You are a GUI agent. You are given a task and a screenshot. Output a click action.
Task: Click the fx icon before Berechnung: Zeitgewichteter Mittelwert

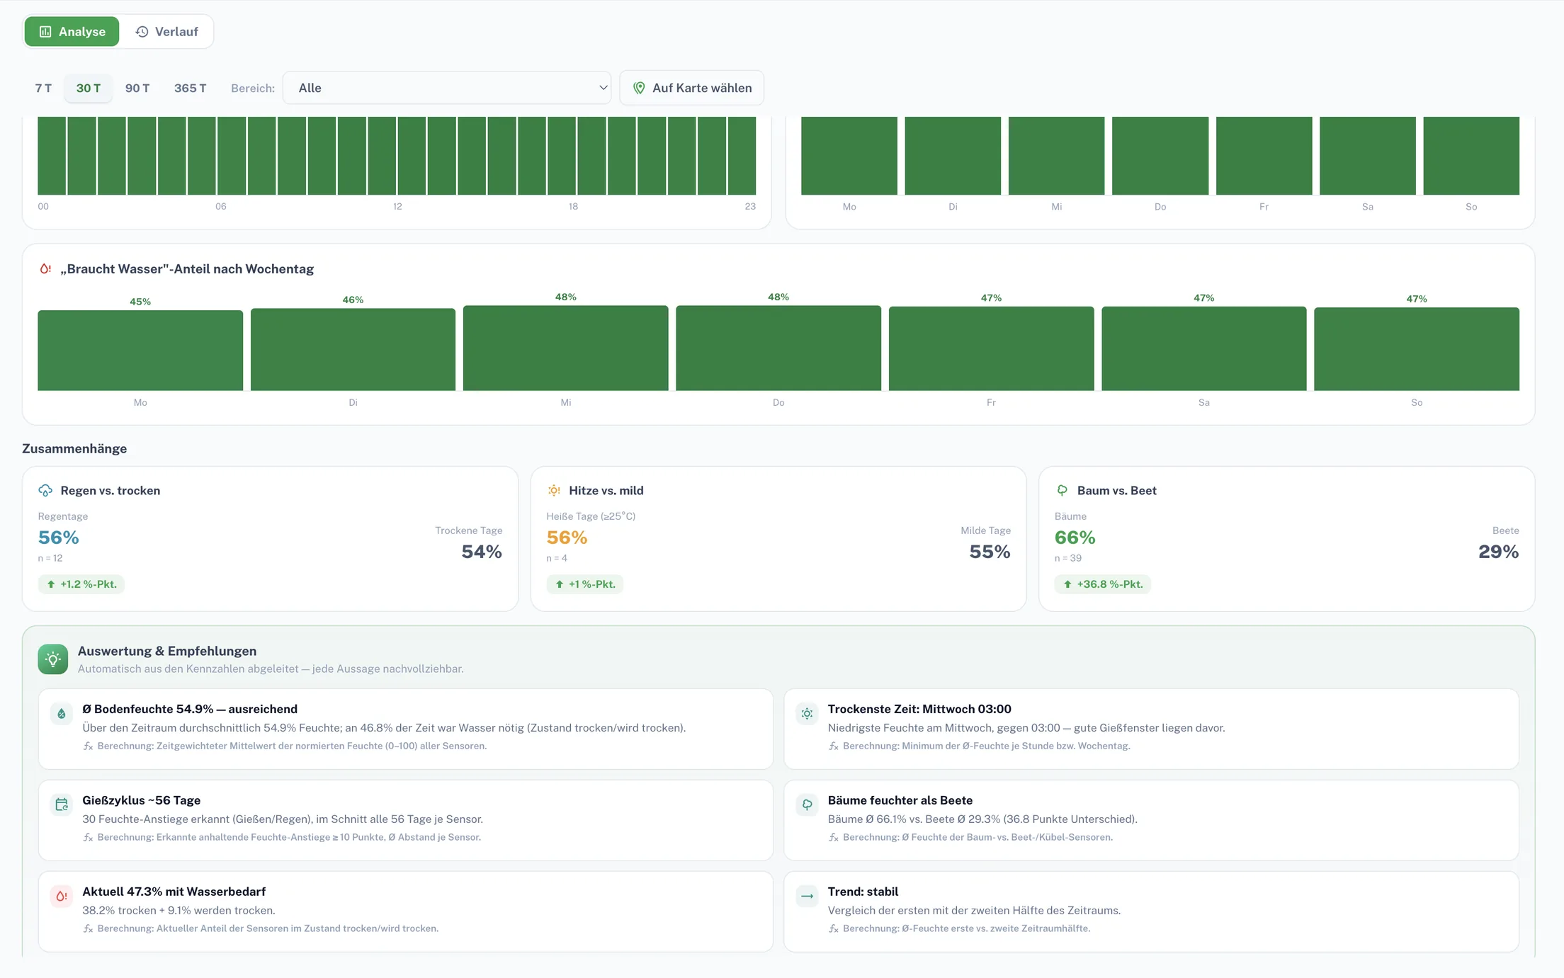click(89, 746)
